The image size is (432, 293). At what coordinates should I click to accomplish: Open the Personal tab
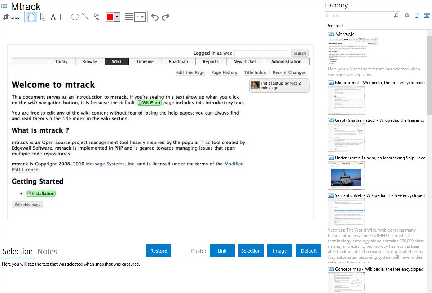coord(335,26)
